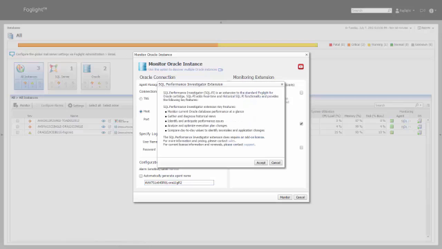This screenshot has height=249, width=442.
Task: Click warning count in Oracle tile
Action: (x=99, y=84)
